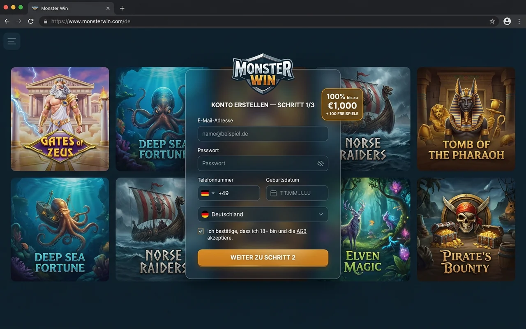This screenshot has height=329, width=526.
Task: Click the browser back arrow
Action: [7, 21]
